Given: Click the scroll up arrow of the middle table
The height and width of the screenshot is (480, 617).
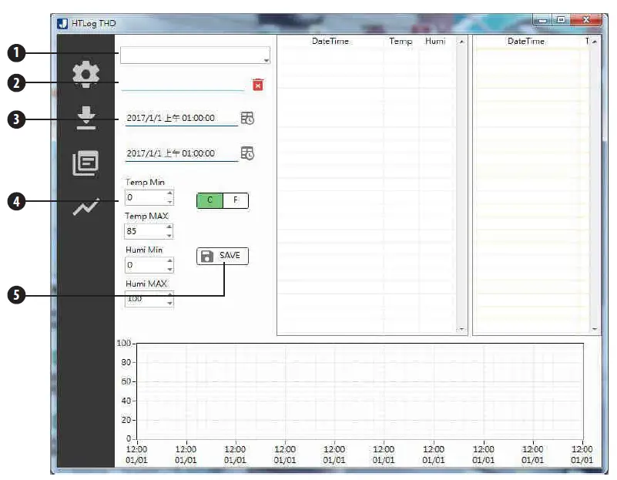Looking at the screenshot, I should (461, 41).
